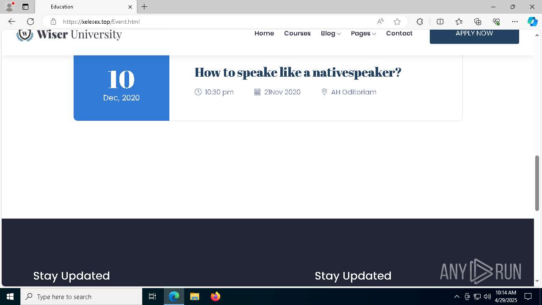Click the '21Nov 2020' date text

[x=282, y=92]
